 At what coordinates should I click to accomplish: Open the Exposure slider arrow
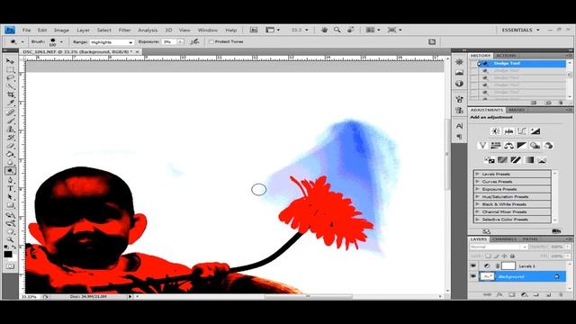point(180,42)
